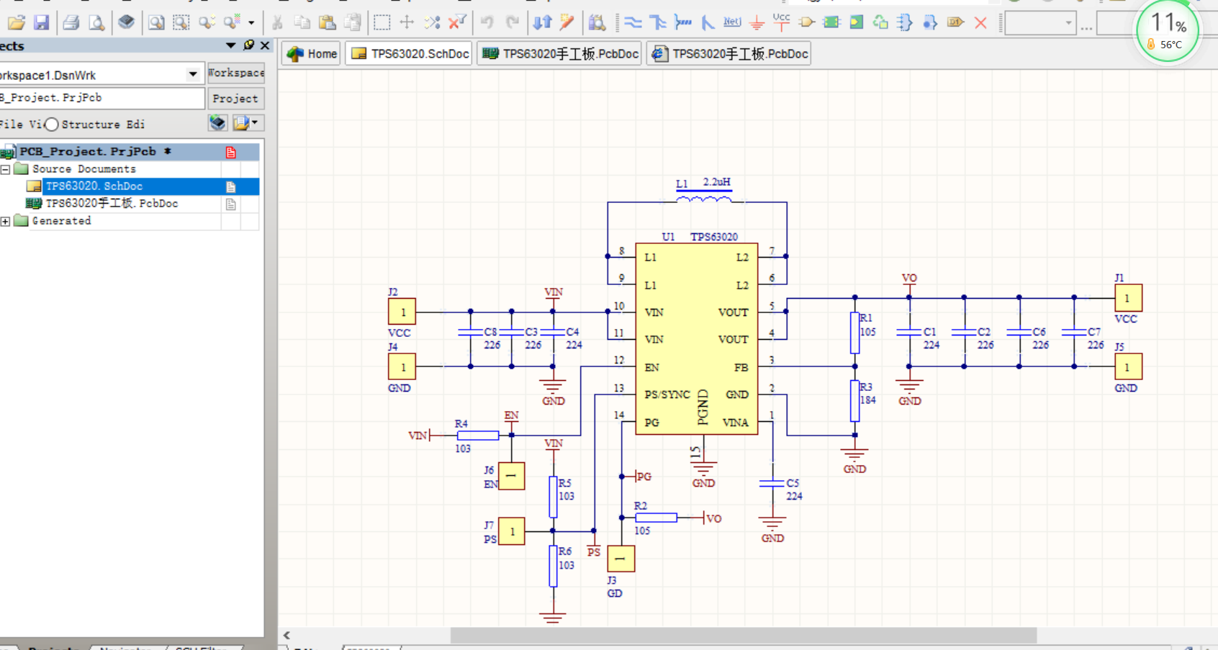Paste clipboard contents with the Paste icon

(x=328, y=22)
